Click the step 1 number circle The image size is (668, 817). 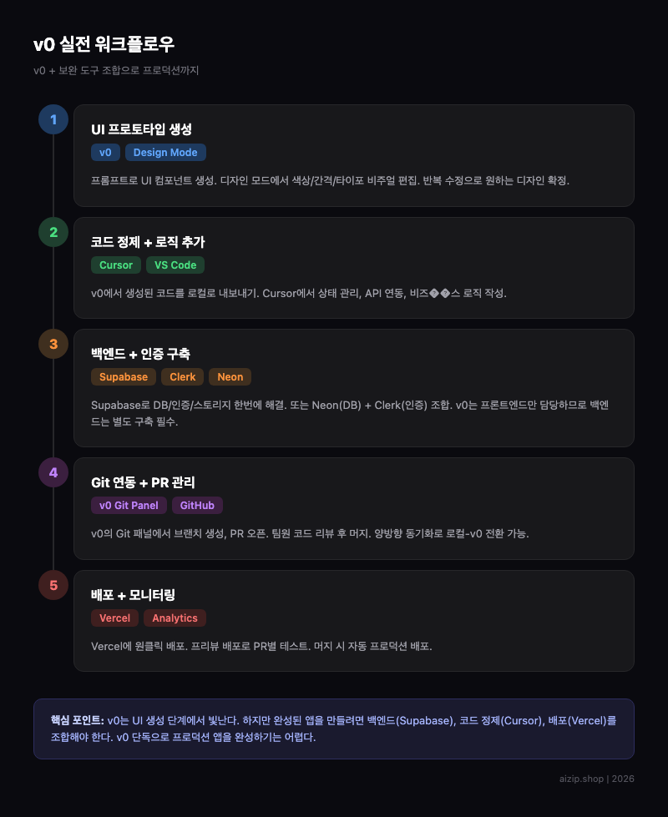(53, 119)
